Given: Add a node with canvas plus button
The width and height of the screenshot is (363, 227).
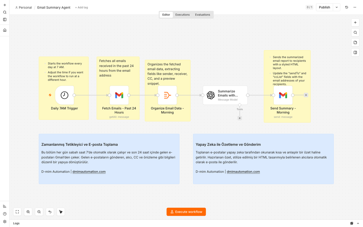Looking at the screenshot, I should (355, 23).
